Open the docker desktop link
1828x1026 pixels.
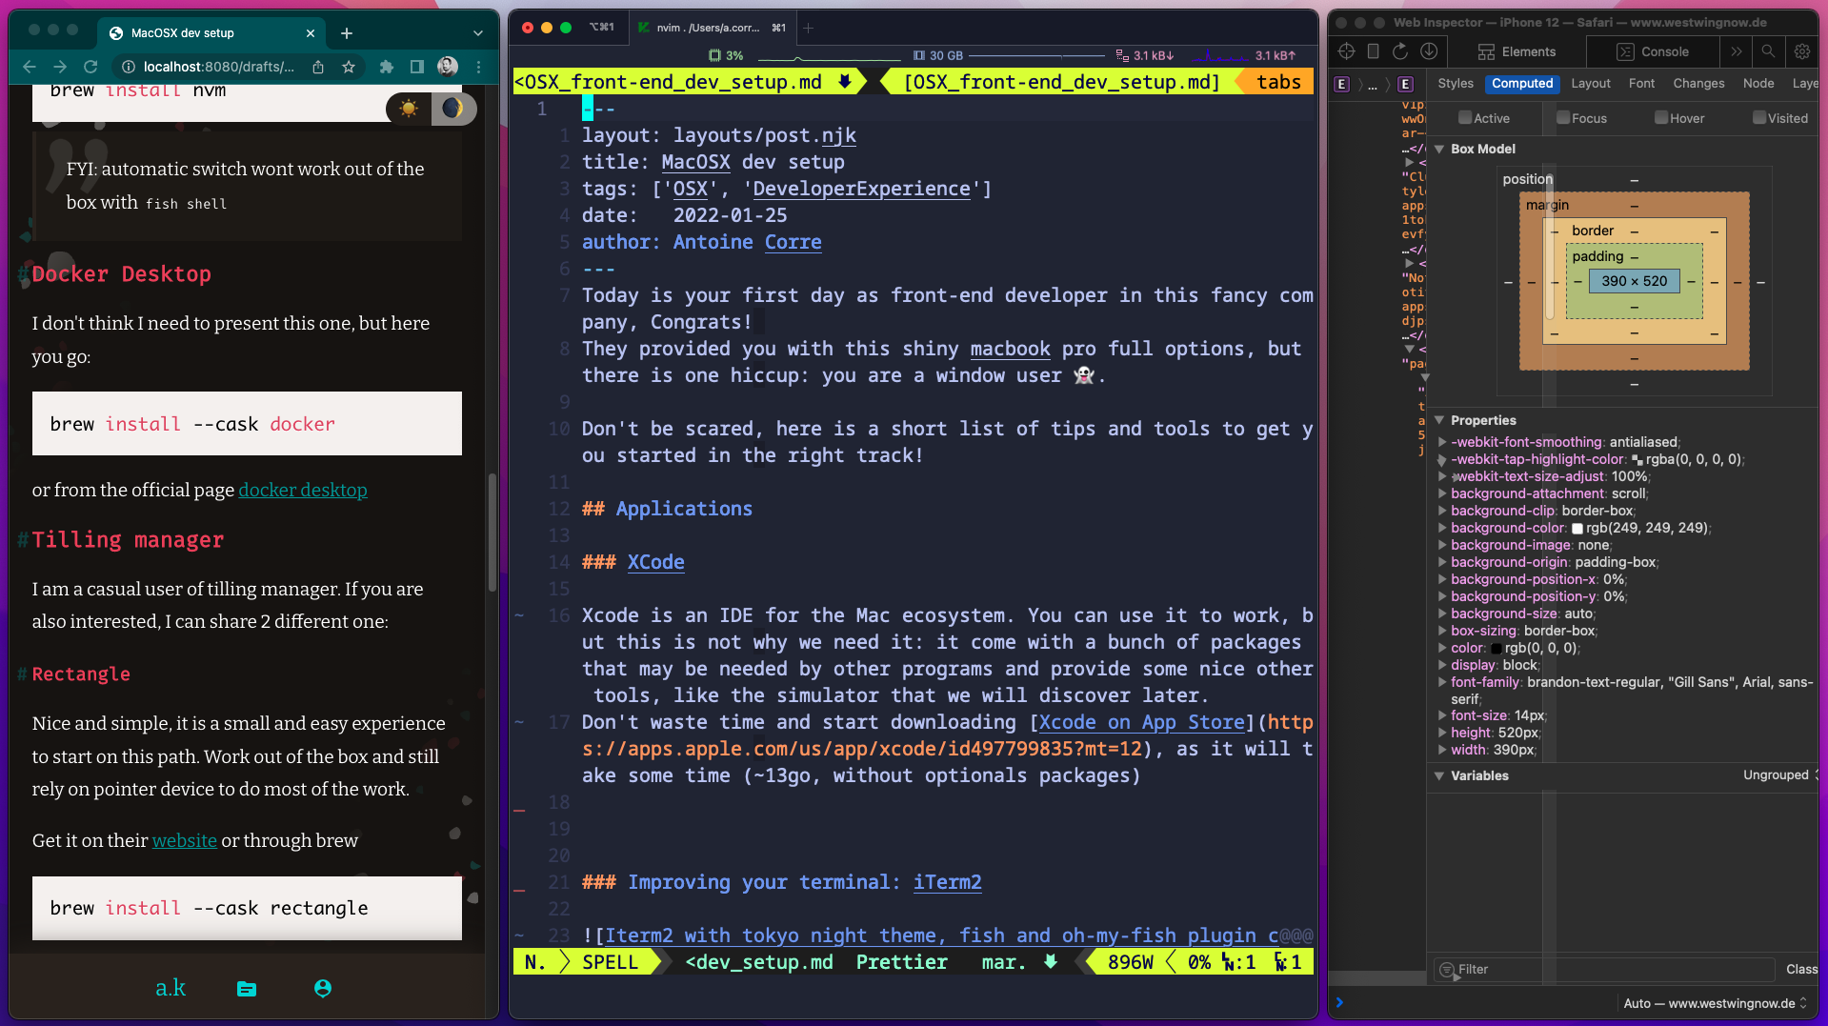(302, 491)
